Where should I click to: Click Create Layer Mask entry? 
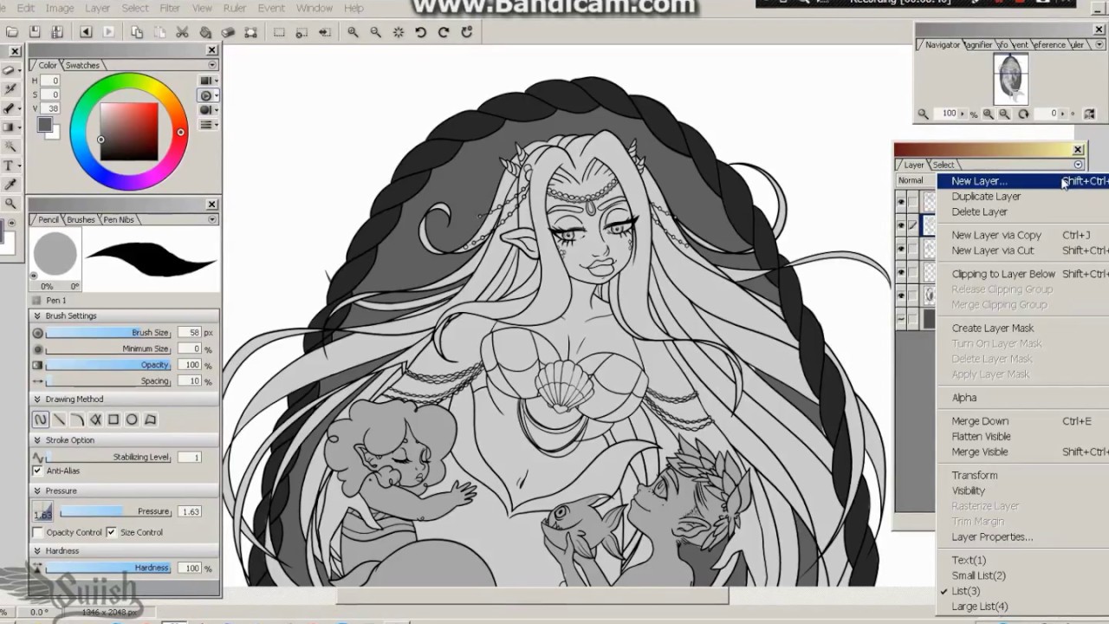pyautogui.click(x=993, y=328)
